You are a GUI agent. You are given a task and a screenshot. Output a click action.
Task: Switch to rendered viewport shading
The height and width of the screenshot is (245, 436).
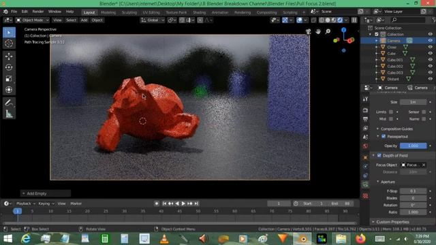pyautogui.click(x=340, y=20)
